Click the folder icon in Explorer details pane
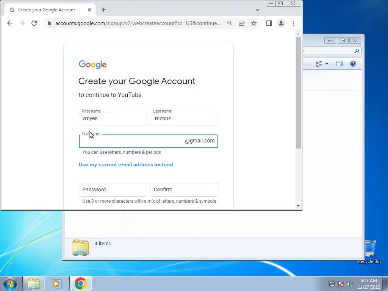The width and height of the screenshot is (388, 291). (x=80, y=247)
